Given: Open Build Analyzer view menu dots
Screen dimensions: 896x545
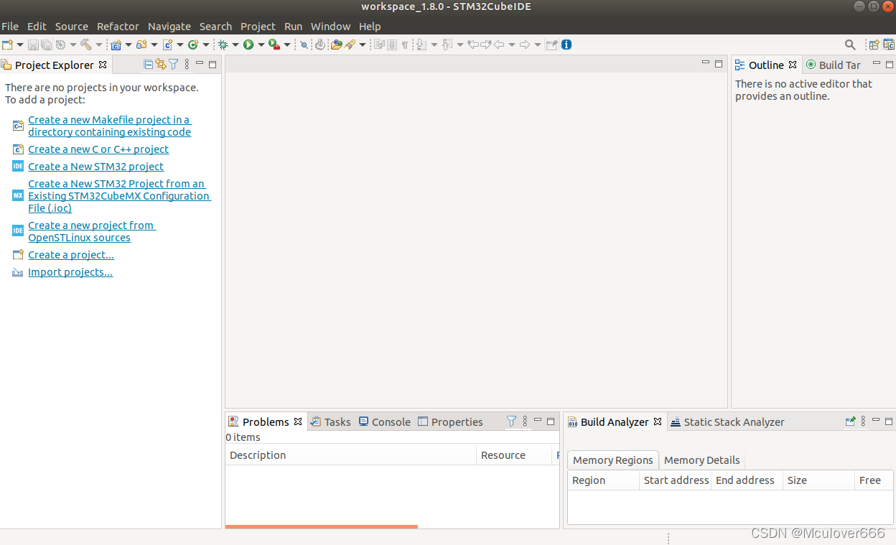Looking at the screenshot, I should pos(864,421).
